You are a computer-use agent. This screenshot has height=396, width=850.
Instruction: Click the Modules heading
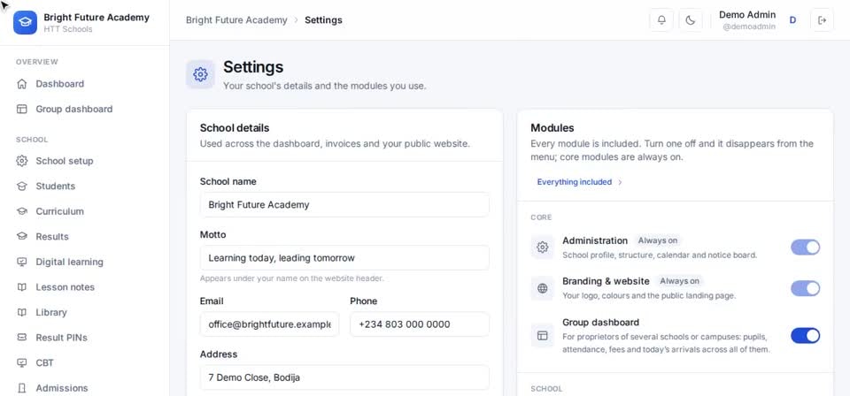tap(552, 128)
